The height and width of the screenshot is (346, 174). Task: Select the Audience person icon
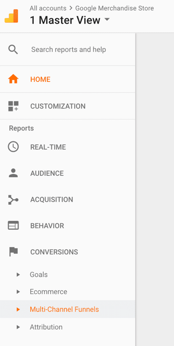13,173
